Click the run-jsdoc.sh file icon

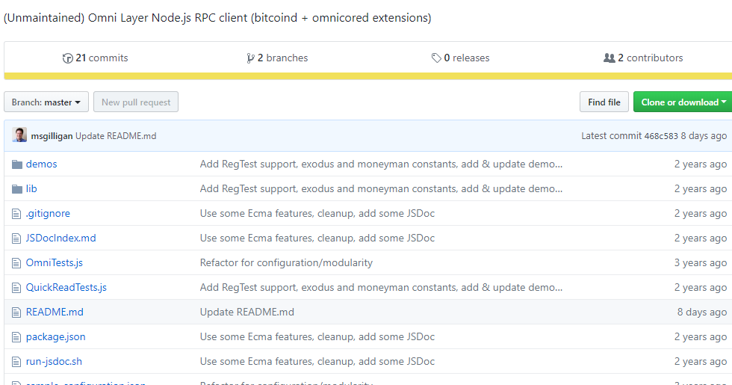tap(16, 362)
